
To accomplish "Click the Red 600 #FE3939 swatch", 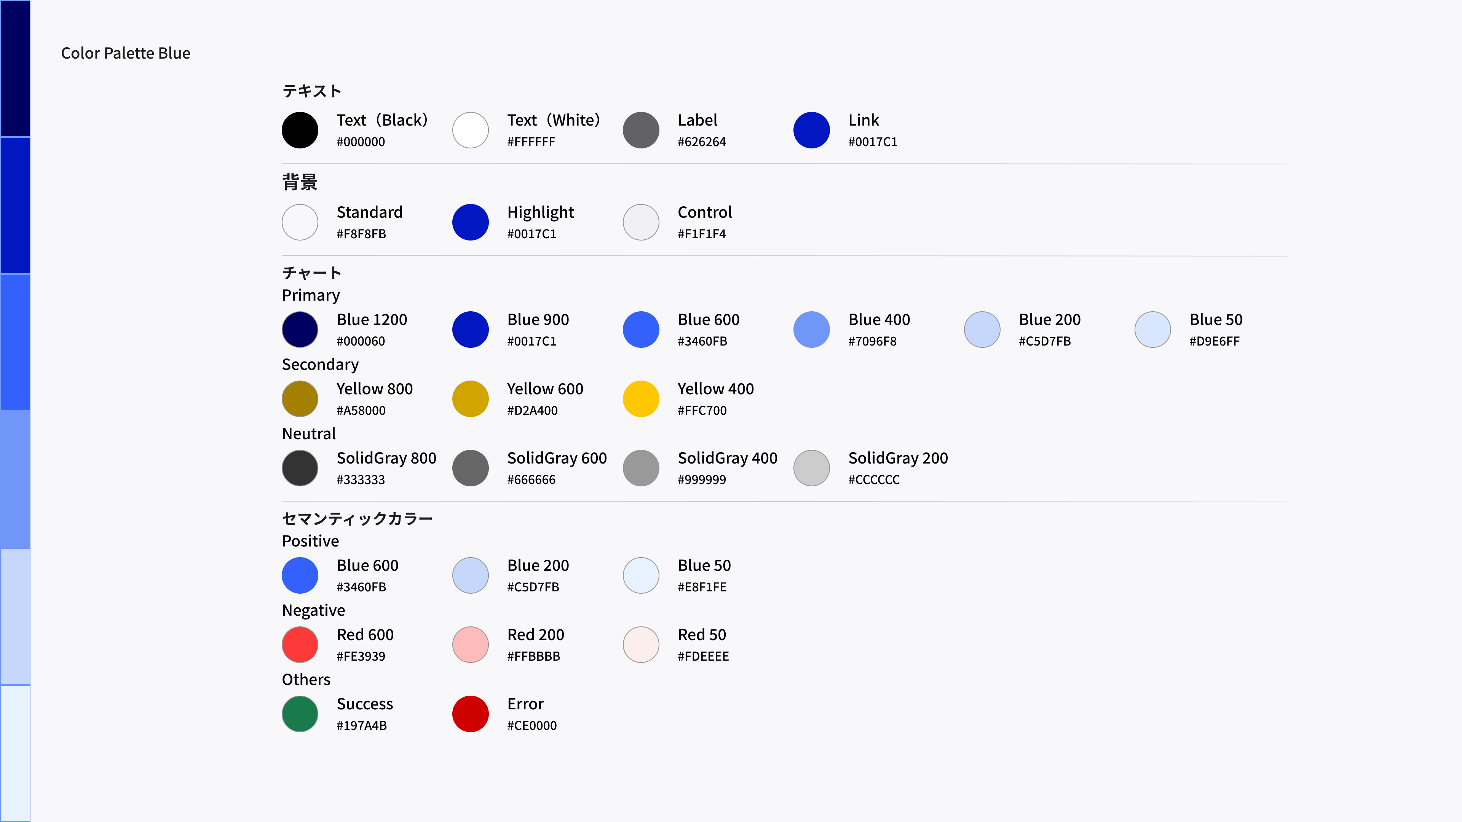I will [x=300, y=644].
